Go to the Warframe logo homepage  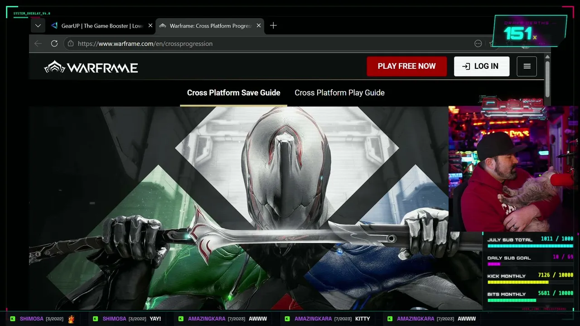point(91,67)
